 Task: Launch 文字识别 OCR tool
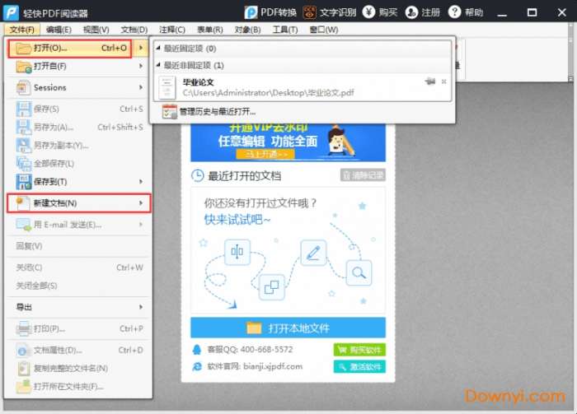click(x=330, y=12)
